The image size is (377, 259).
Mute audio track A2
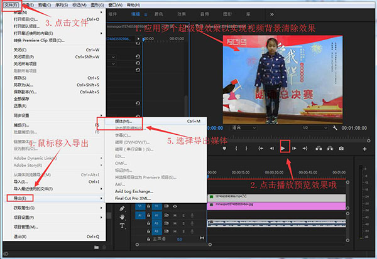click(175, 223)
